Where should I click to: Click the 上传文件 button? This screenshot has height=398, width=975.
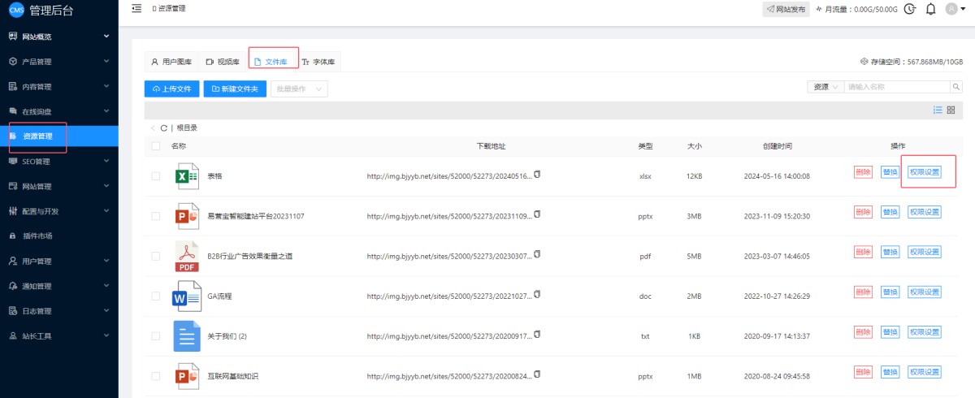click(171, 89)
